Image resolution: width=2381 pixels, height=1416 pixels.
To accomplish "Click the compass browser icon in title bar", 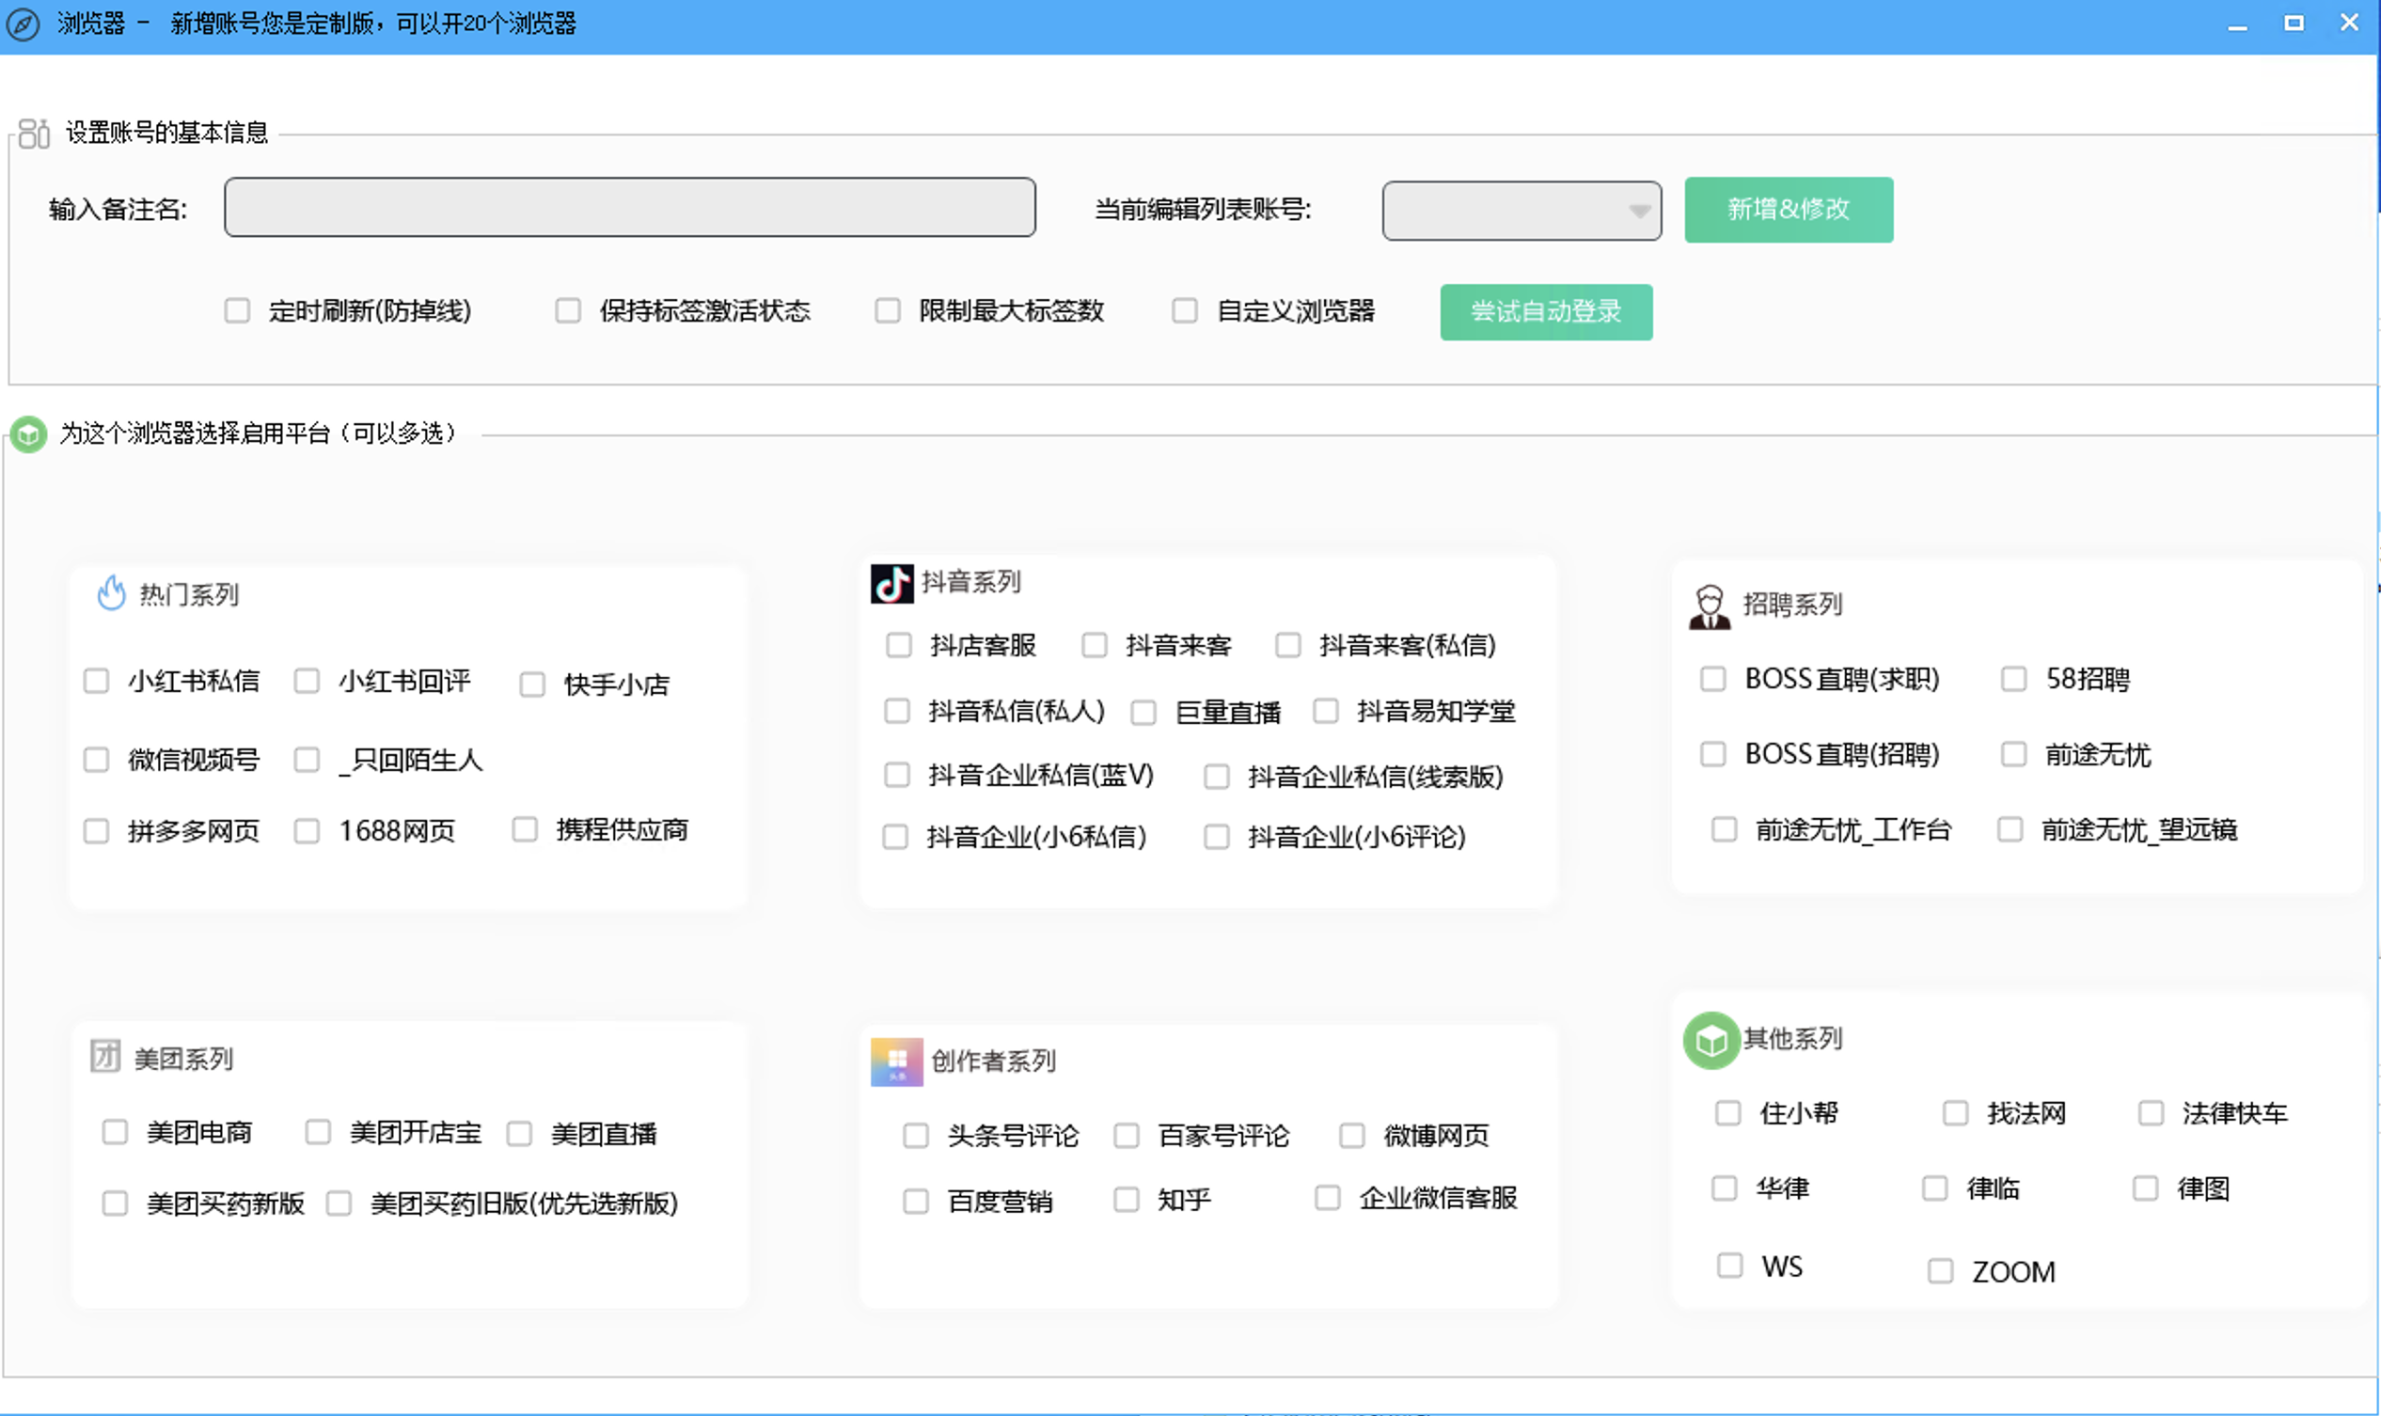I will [23, 24].
